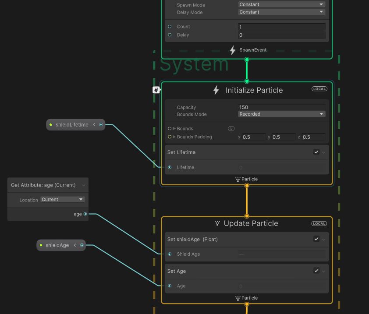The height and width of the screenshot is (314, 369).
Task: Collapse the shieldAge node with its arrow
Action: (x=75, y=245)
